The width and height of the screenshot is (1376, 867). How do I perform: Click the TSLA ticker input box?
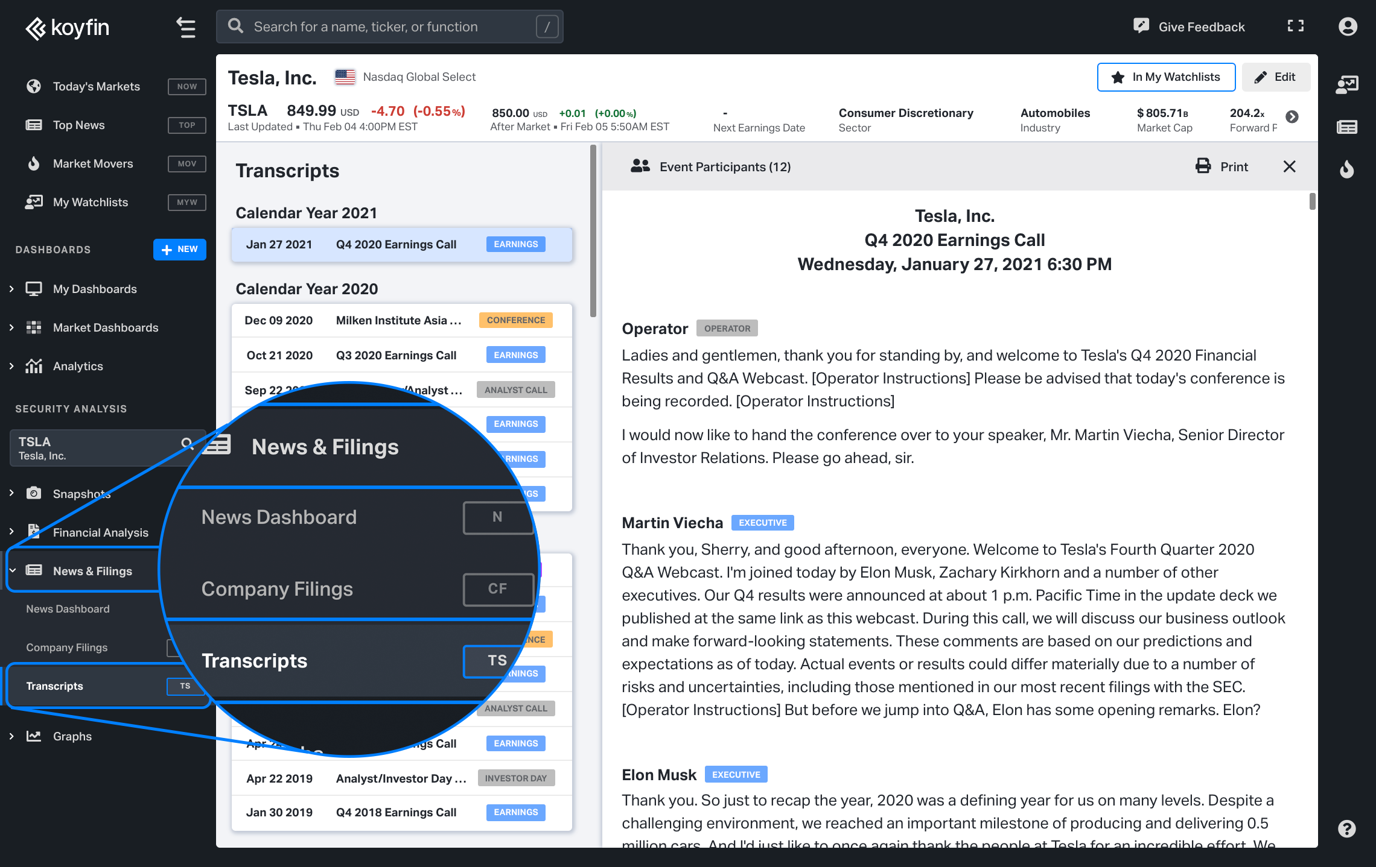click(x=107, y=448)
